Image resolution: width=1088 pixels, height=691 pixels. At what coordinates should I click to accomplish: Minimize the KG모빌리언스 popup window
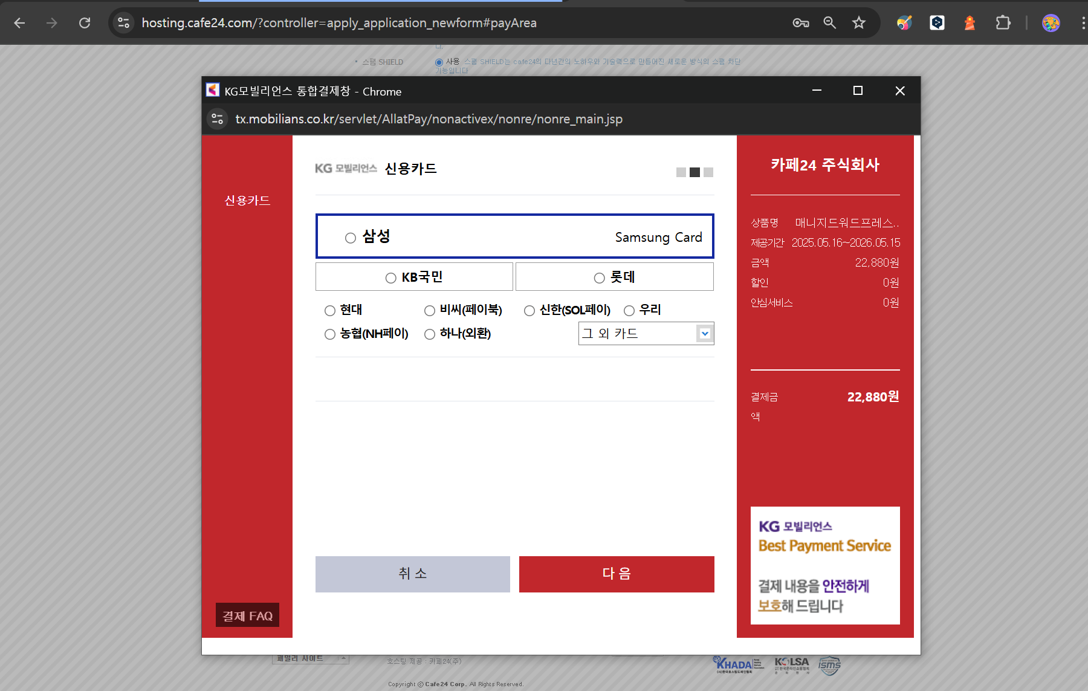click(x=817, y=91)
